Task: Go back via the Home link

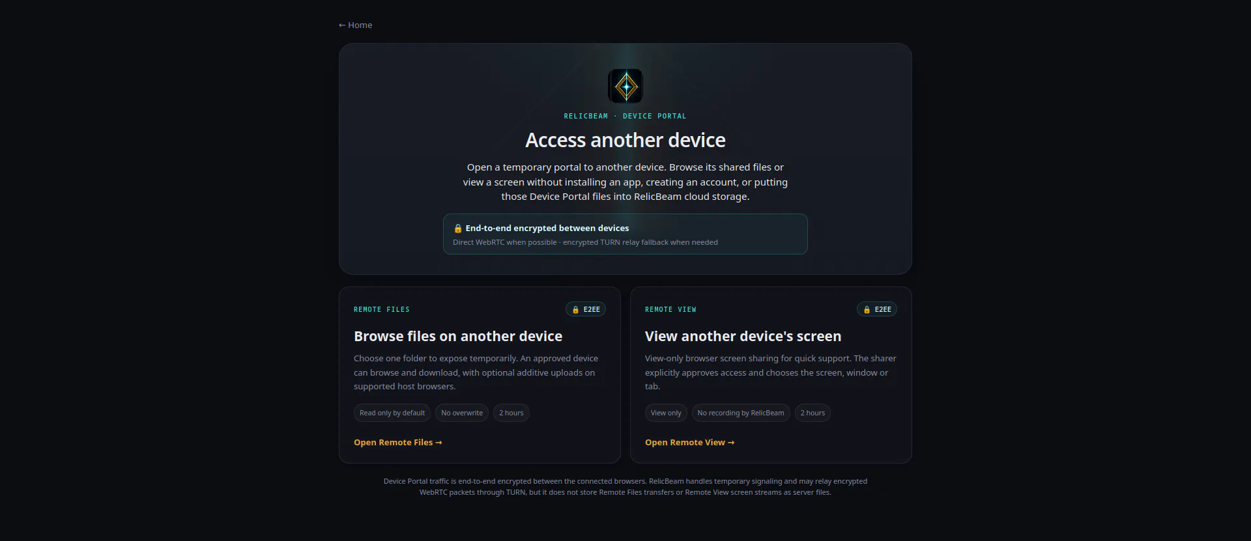Action: coord(356,25)
